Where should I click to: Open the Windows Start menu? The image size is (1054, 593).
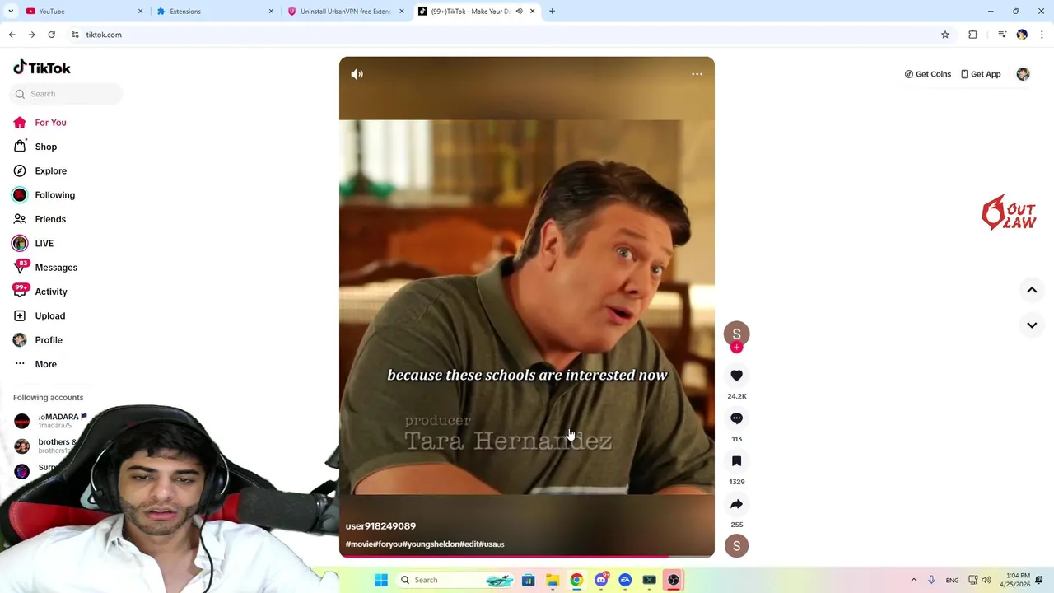(x=381, y=580)
